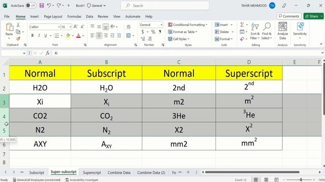
Task: Click the Cut scissors icon
Action: pyautogui.click(x=18, y=25)
